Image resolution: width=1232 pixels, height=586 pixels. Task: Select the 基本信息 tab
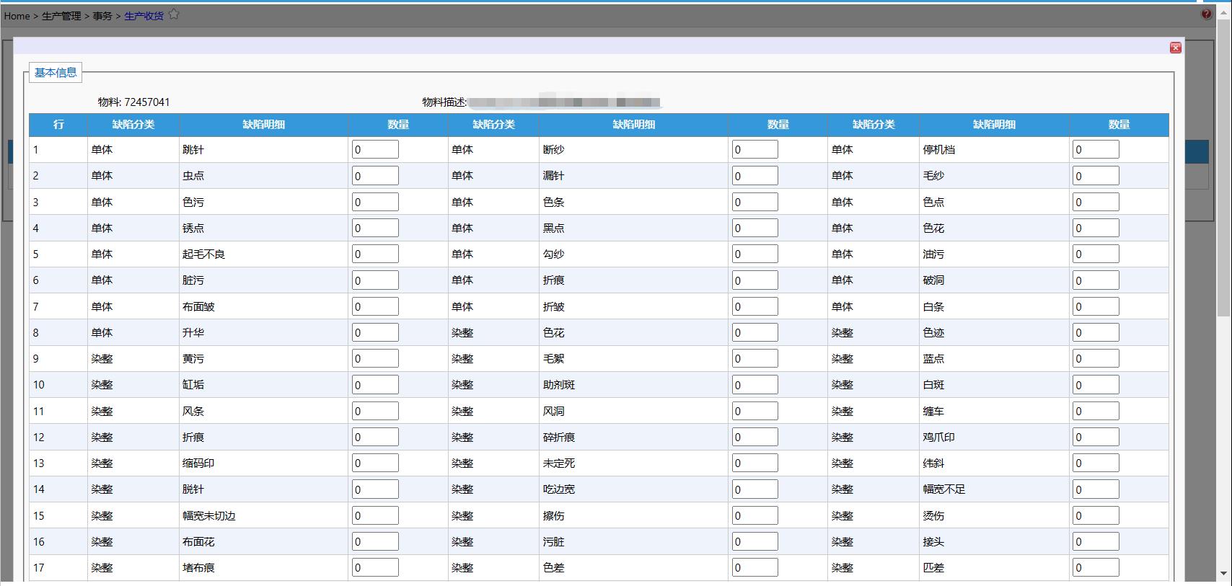tap(56, 72)
